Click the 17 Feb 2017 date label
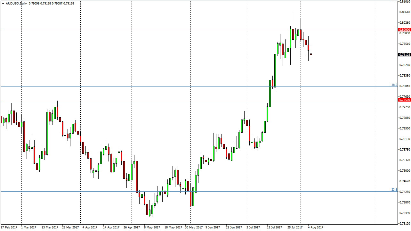 click(x=9, y=227)
